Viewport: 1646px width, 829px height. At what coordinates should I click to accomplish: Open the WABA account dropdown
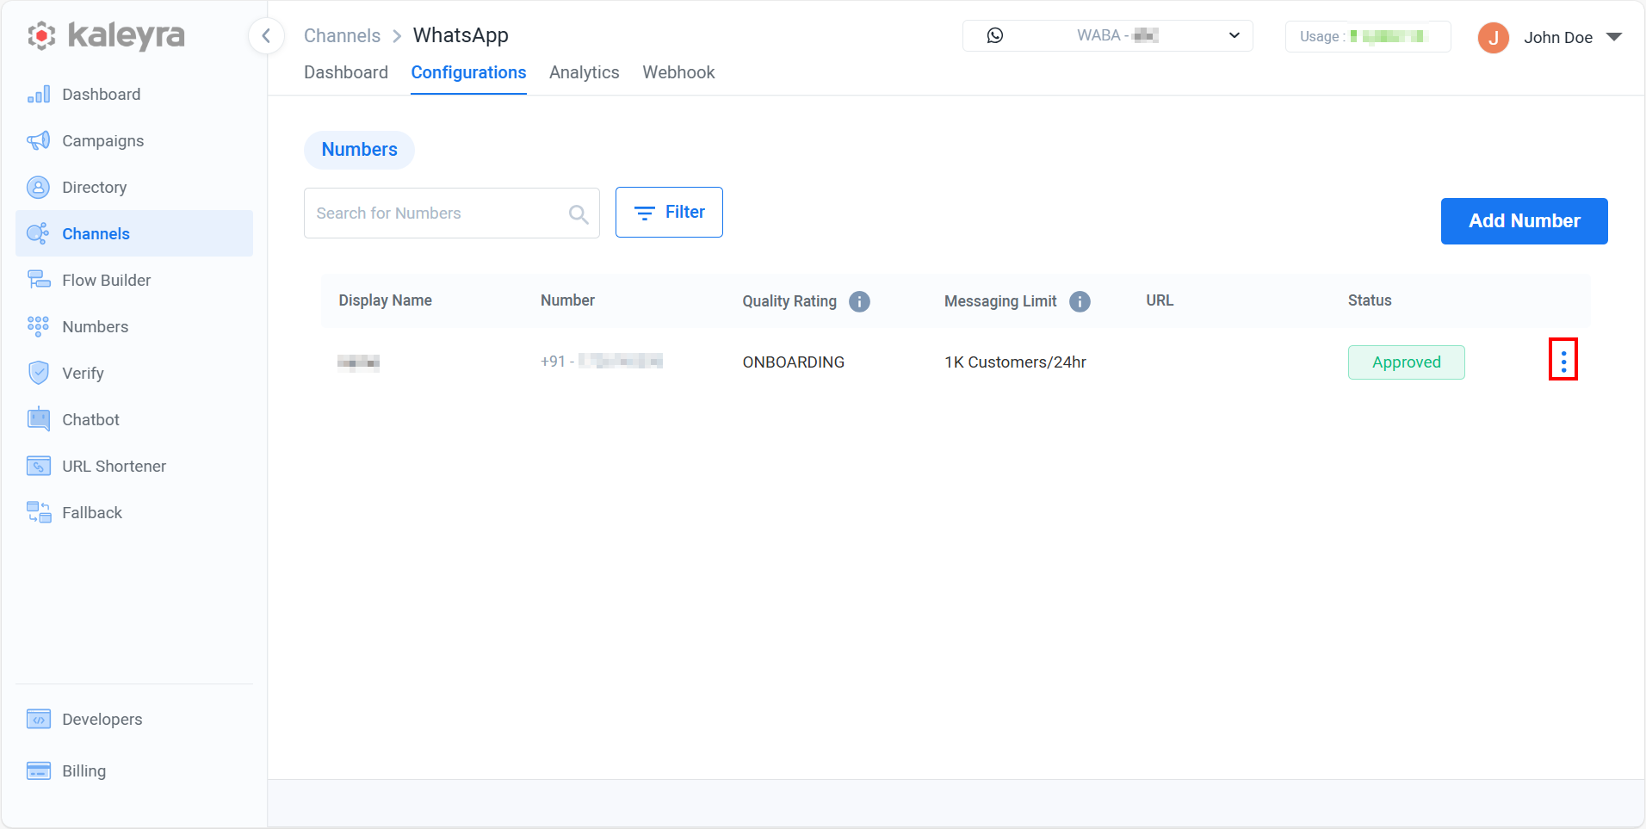tap(1107, 36)
